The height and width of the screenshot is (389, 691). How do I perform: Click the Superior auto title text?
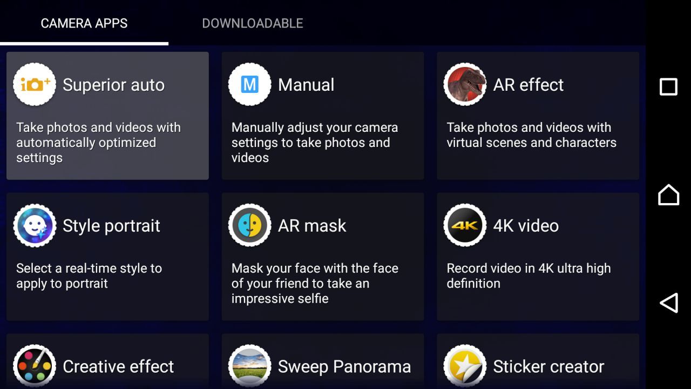[113, 85]
